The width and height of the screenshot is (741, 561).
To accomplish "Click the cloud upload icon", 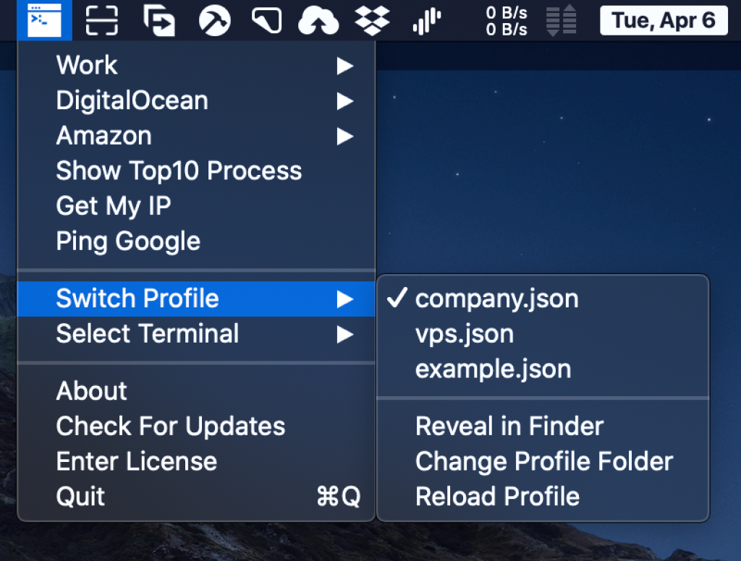I will (318, 20).
